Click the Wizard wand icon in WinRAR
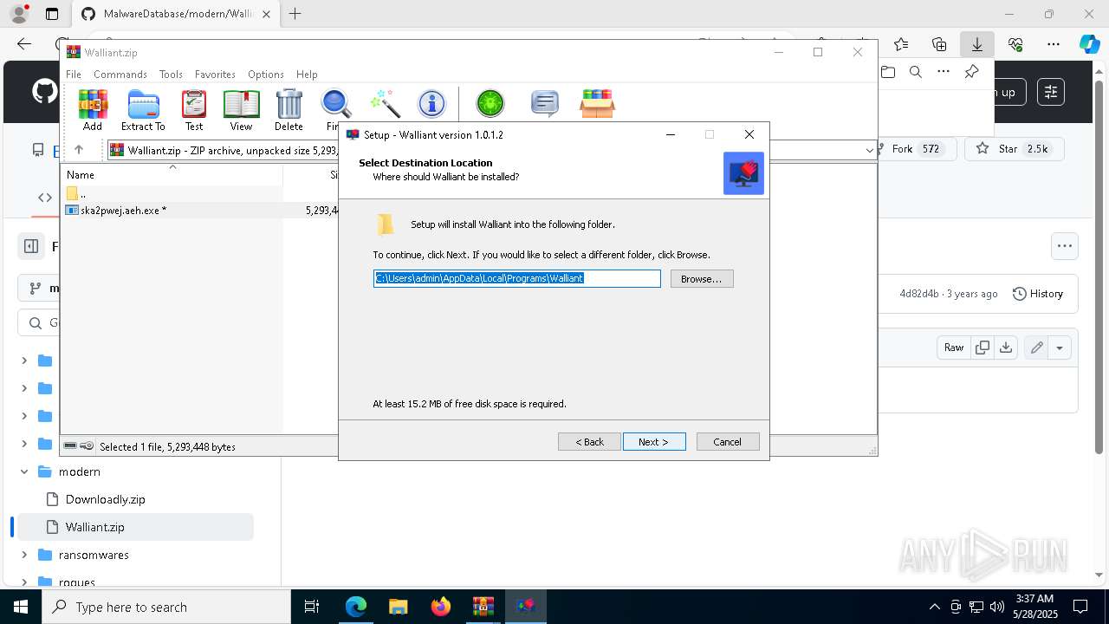 point(385,104)
